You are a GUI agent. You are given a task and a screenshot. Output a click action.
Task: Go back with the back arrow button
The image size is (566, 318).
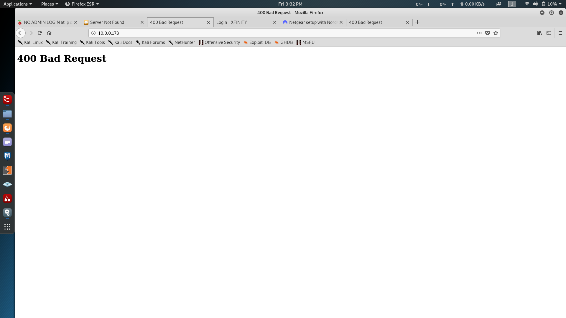click(21, 33)
